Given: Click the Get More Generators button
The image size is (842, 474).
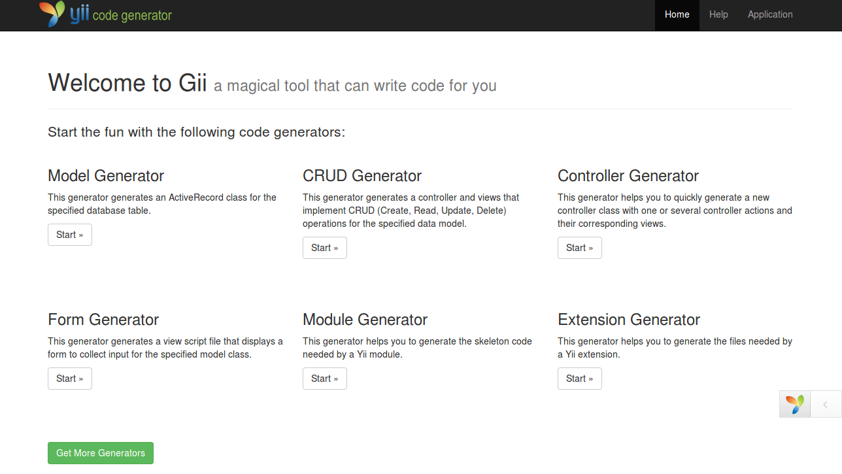Looking at the screenshot, I should tap(100, 452).
